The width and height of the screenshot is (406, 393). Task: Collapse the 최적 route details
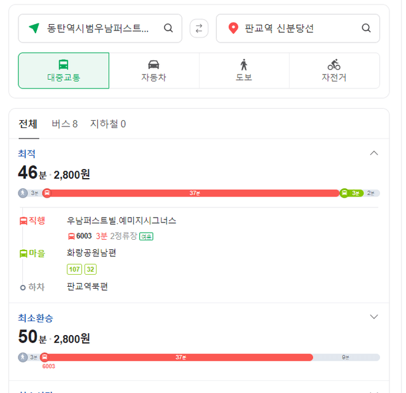(374, 153)
